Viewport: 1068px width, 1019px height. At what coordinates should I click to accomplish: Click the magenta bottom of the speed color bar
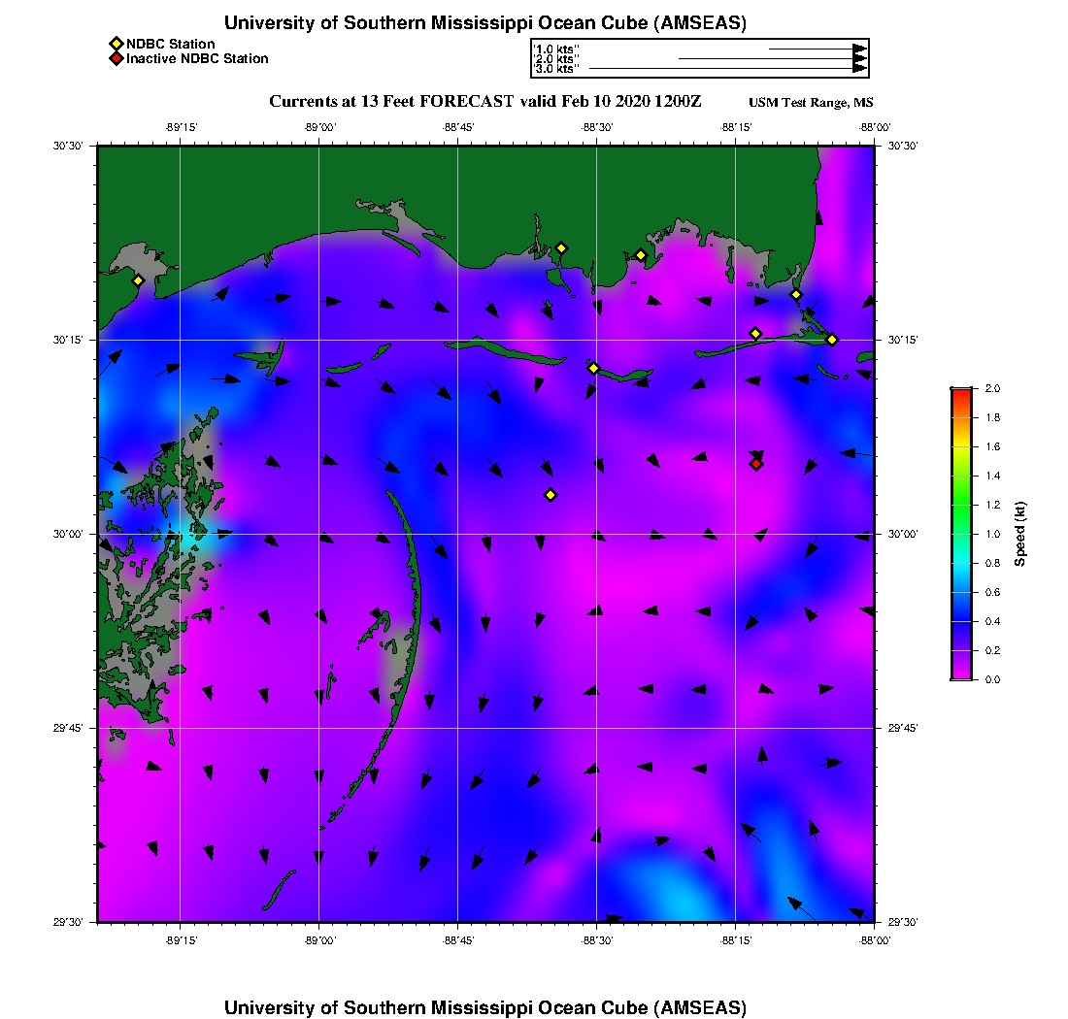tap(960, 674)
